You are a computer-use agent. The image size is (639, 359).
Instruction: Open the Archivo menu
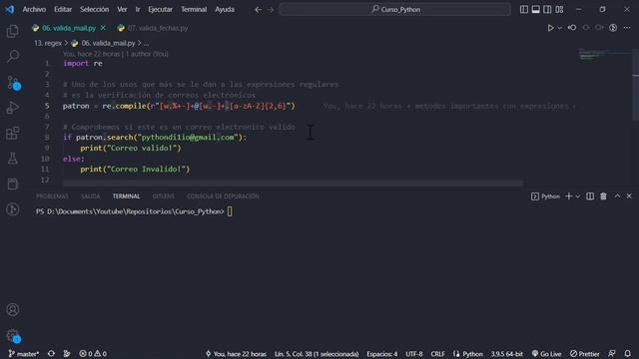point(34,9)
